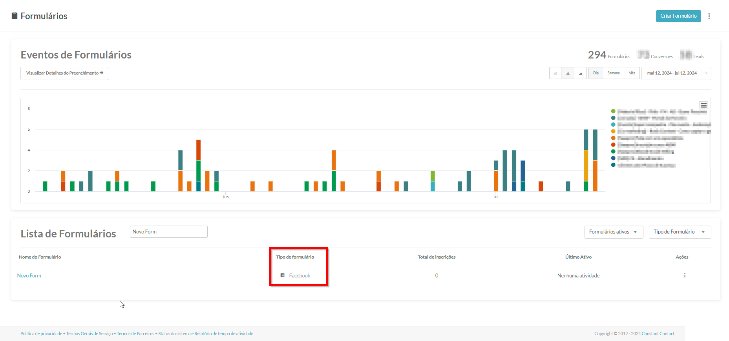729x341 pixels.
Task: Click the clipboard icon beside Formulários title
Action: click(x=15, y=16)
